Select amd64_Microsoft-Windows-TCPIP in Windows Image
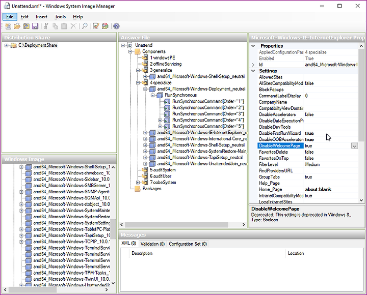The height and width of the screenshot is (295, 367). [x=71, y=242]
